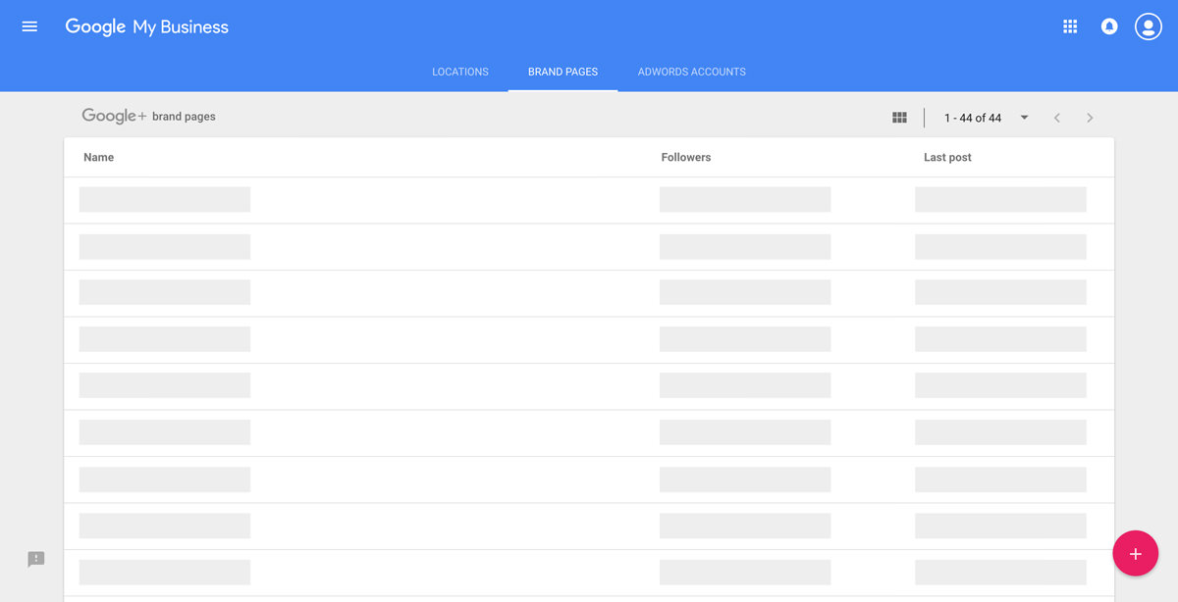Screen dimensions: 1178x602
Task: Open the hamburger navigation menu
Action: pos(29,26)
